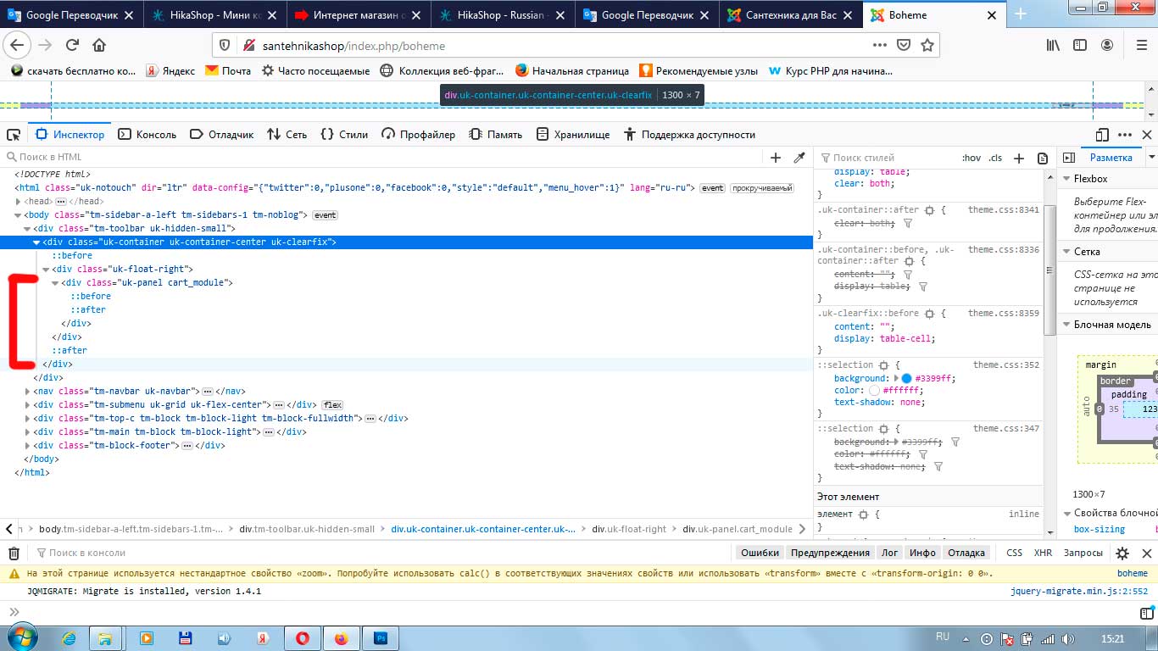The image size is (1158, 651).
Task: Open the theme.css:8341 source link
Action: pyautogui.click(x=1004, y=209)
